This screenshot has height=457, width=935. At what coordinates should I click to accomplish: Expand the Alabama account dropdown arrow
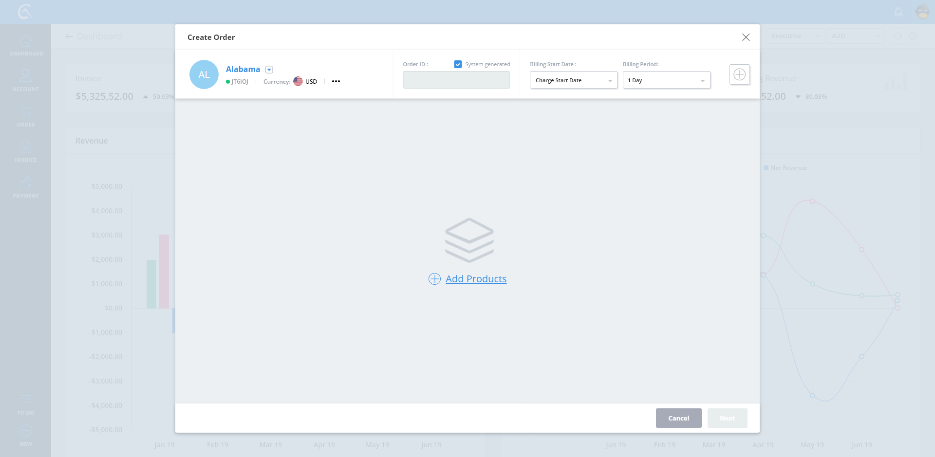coord(269,70)
